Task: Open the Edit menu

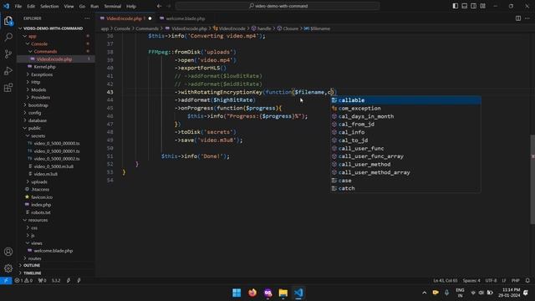Action: [x=31, y=6]
